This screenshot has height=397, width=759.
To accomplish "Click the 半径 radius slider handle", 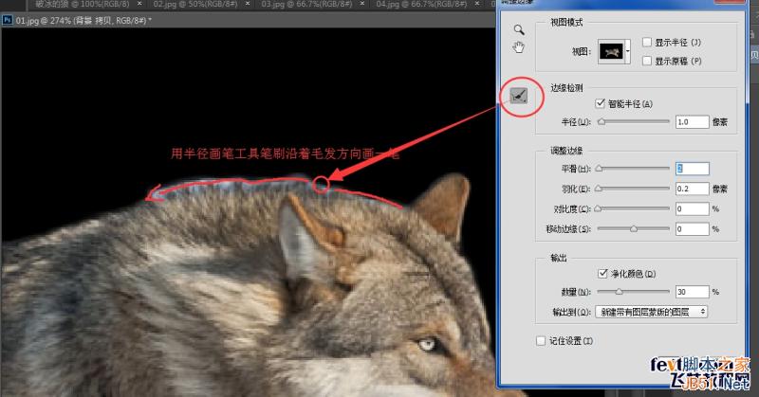I will [x=602, y=122].
